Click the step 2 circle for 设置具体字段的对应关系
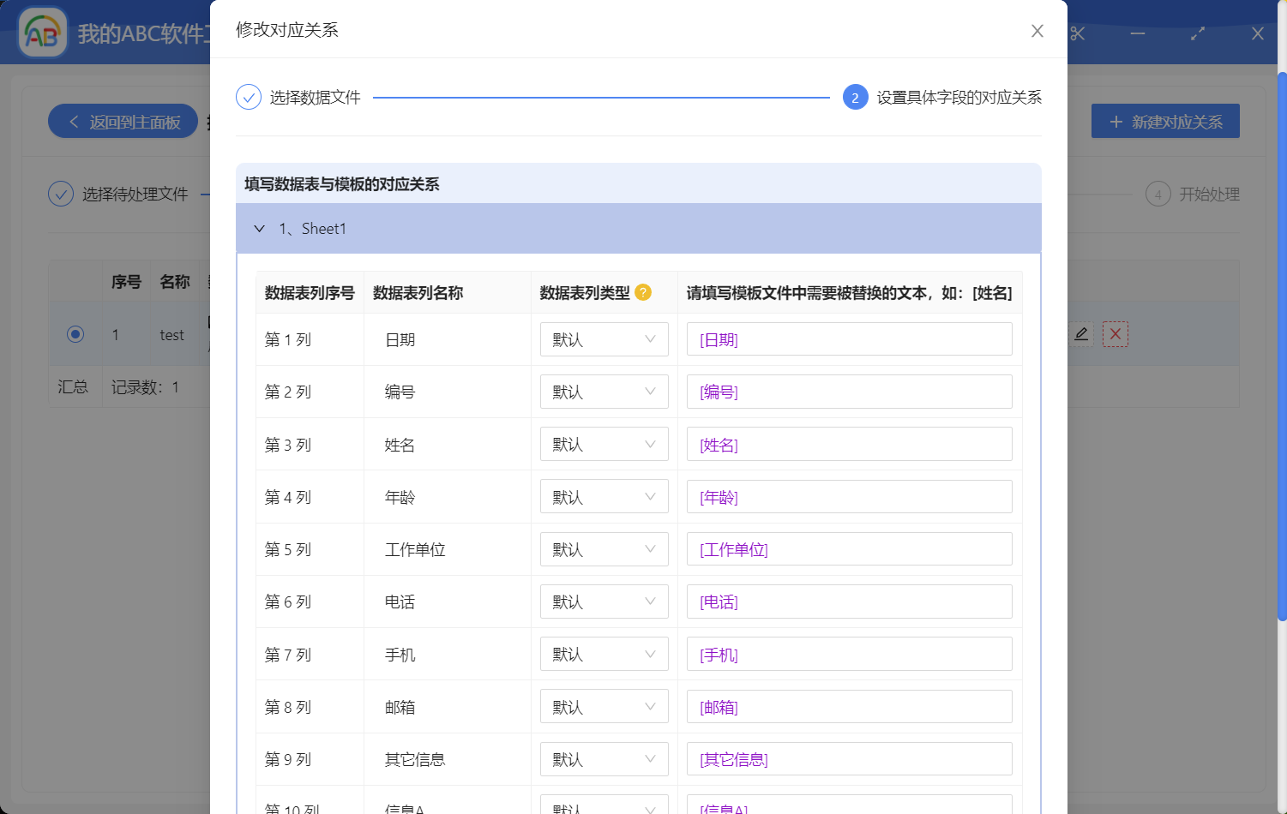The height and width of the screenshot is (814, 1287). click(x=855, y=97)
